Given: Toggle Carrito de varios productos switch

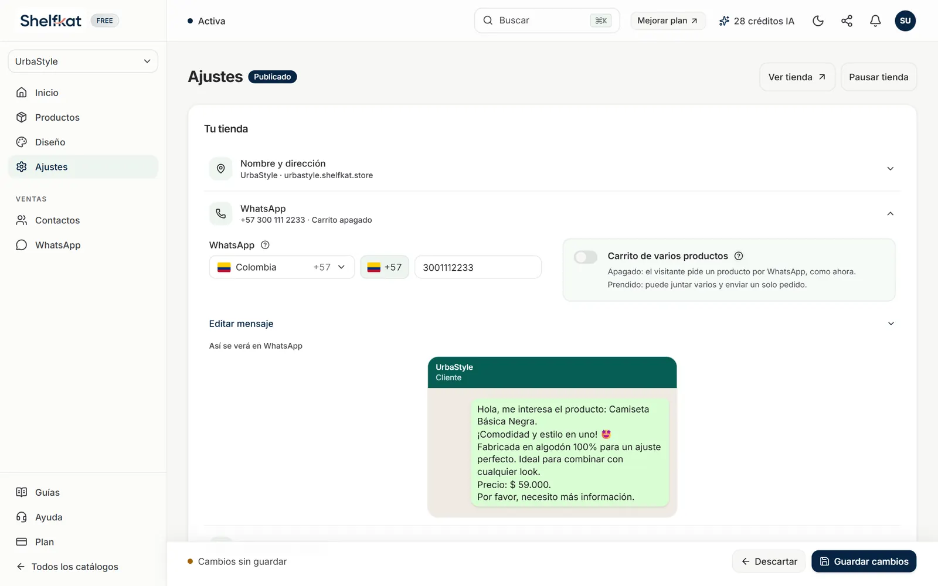Looking at the screenshot, I should 586,257.
